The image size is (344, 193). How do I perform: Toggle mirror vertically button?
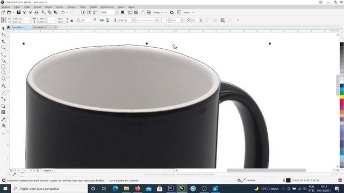(107, 20)
